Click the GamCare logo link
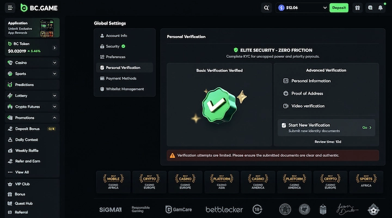The width and height of the screenshot is (392, 218). pos(179,209)
